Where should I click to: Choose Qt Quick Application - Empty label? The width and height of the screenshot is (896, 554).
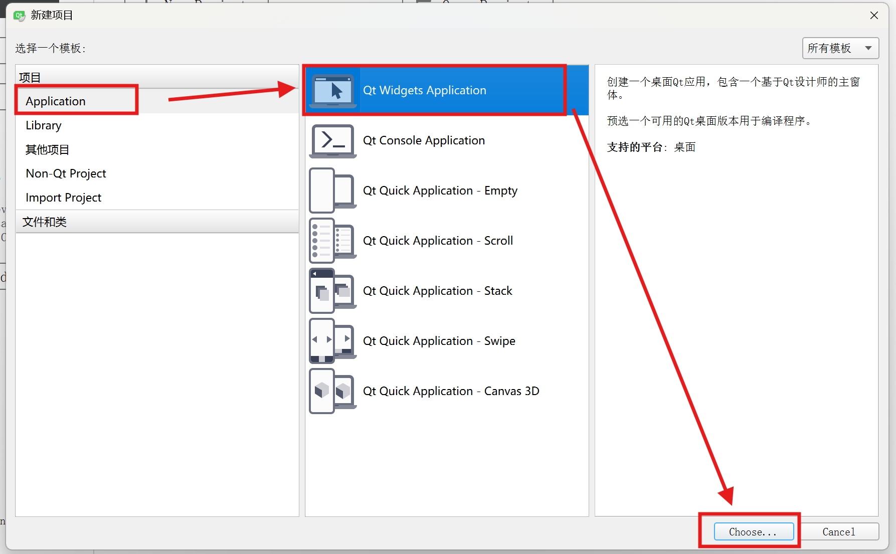(x=440, y=191)
